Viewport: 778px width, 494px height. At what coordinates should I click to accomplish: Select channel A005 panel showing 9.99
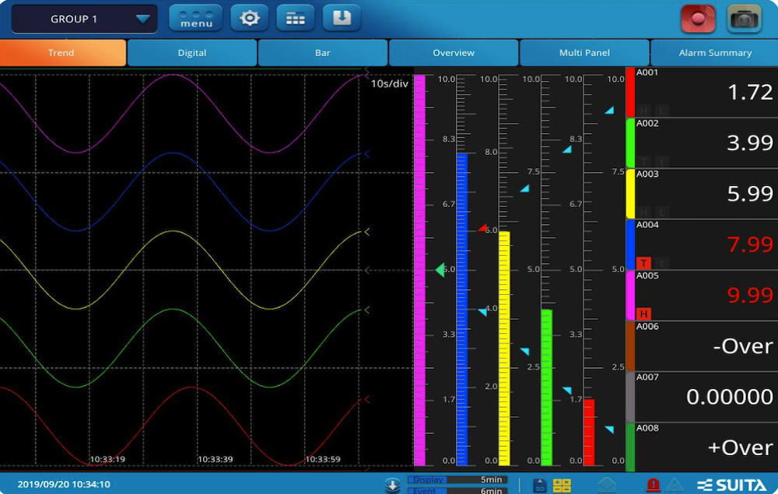(x=702, y=296)
